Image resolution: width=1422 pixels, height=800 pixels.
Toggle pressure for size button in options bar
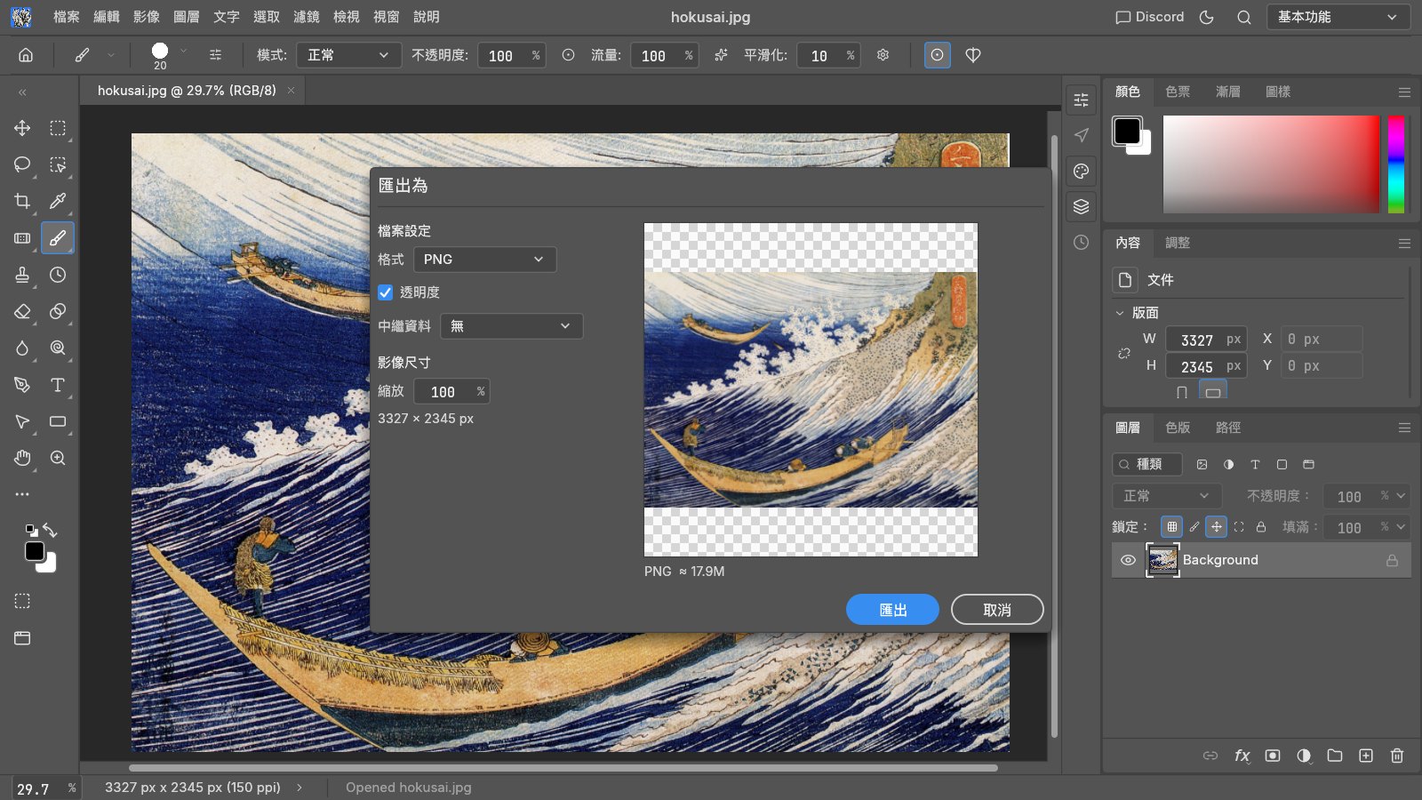coord(937,55)
